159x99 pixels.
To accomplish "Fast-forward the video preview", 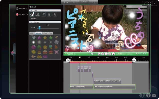I will [x=110, y=54].
